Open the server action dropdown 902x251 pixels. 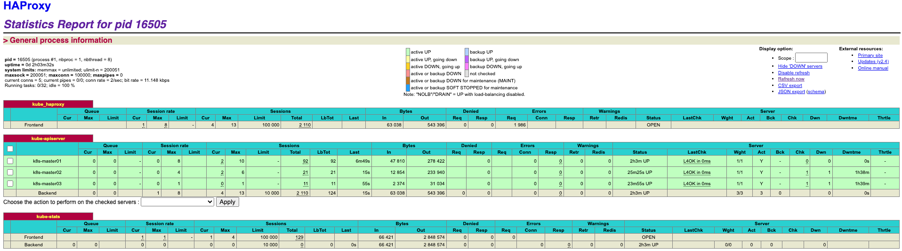coord(177,202)
